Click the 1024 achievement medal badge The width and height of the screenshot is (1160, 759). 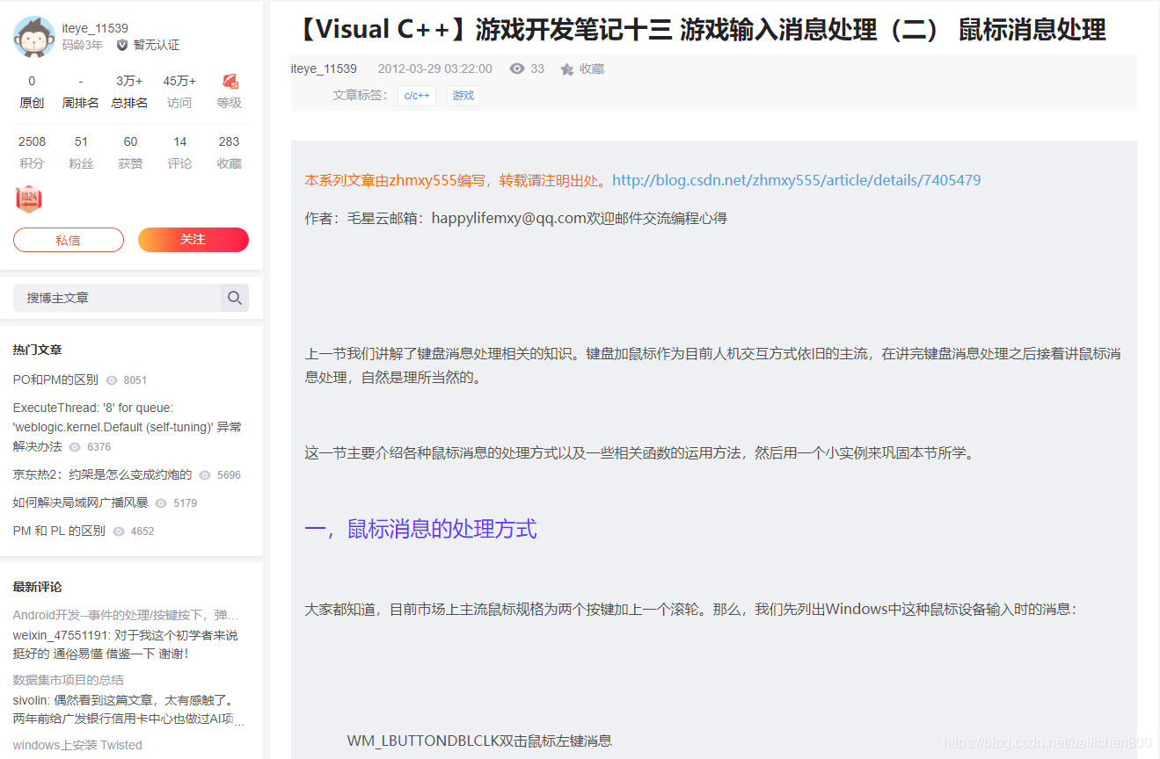point(29,199)
